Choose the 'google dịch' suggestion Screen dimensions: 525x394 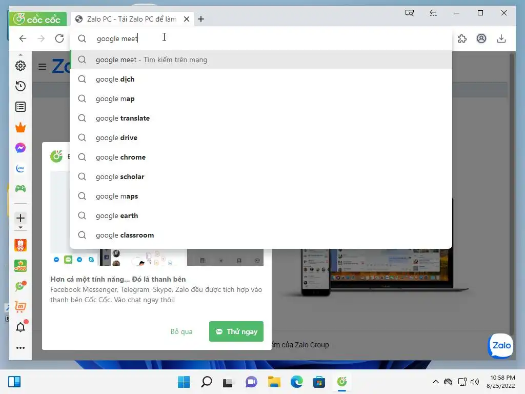tap(261, 79)
